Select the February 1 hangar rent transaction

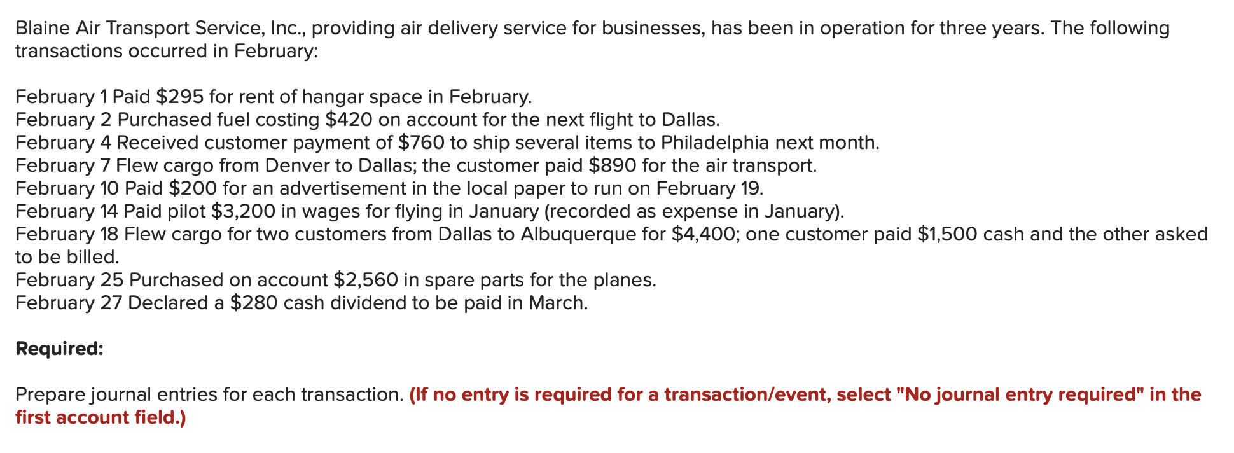point(274,97)
